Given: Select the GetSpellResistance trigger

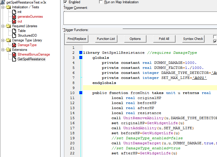Looking at the screenshot, I should coord(31,59).
